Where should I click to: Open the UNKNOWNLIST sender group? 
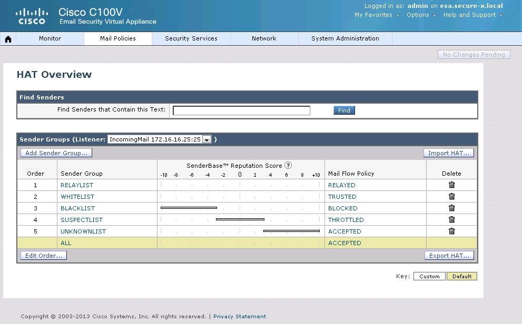[83, 231]
